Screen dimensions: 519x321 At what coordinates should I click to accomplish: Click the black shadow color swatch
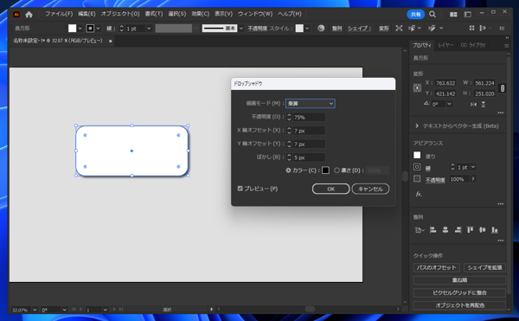pos(325,170)
